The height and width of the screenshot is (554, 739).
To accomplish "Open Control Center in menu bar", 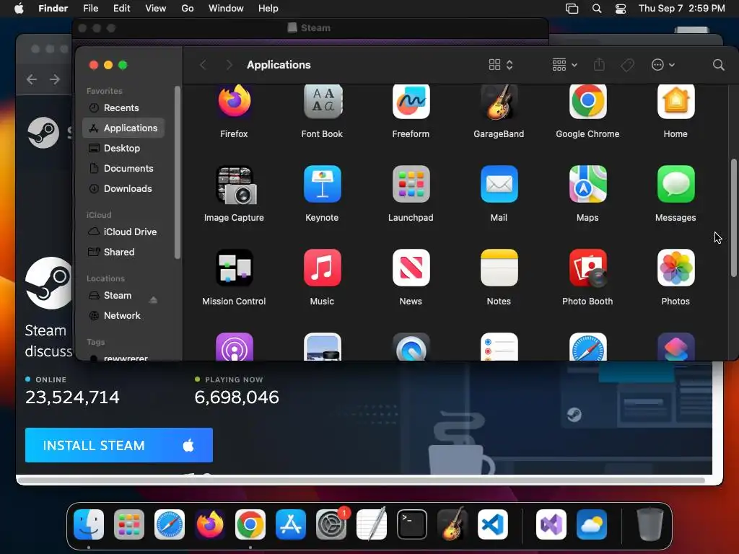I will (621, 9).
